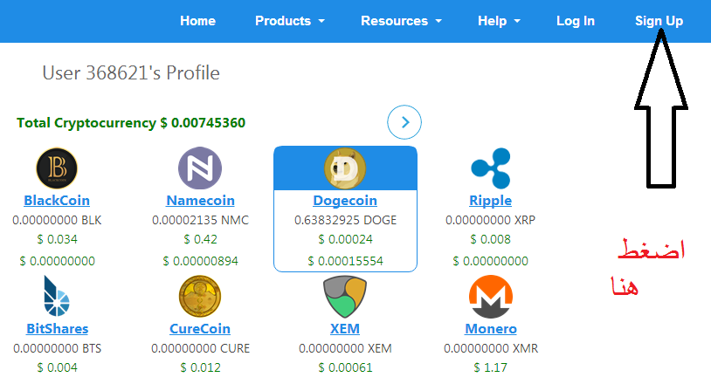711x384 pixels.
Task: Click Log In in navbar
Action: (x=576, y=21)
